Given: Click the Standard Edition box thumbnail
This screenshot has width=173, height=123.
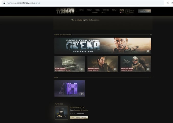Looking at the screenshot, I should [x=61, y=113].
